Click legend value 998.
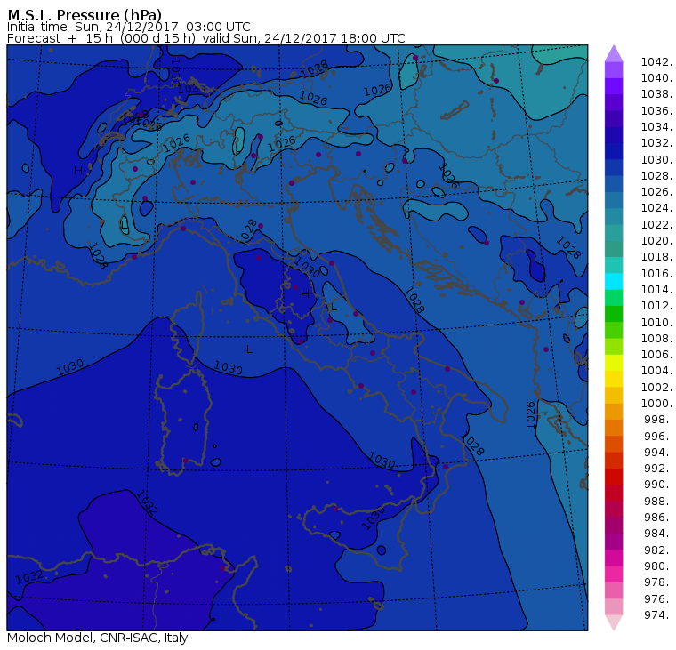Screen dimensions: 676x650 click(x=658, y=420)
